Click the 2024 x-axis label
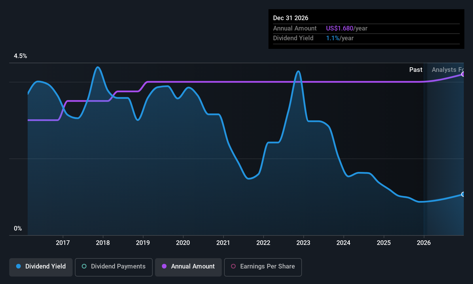 click(x=343, y=243)
